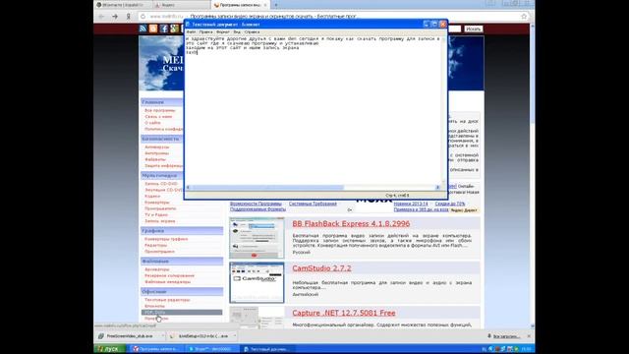Click the Notepad horizontal scrollbar thumb
Viewport: 629px width, 354px height.
267,188
